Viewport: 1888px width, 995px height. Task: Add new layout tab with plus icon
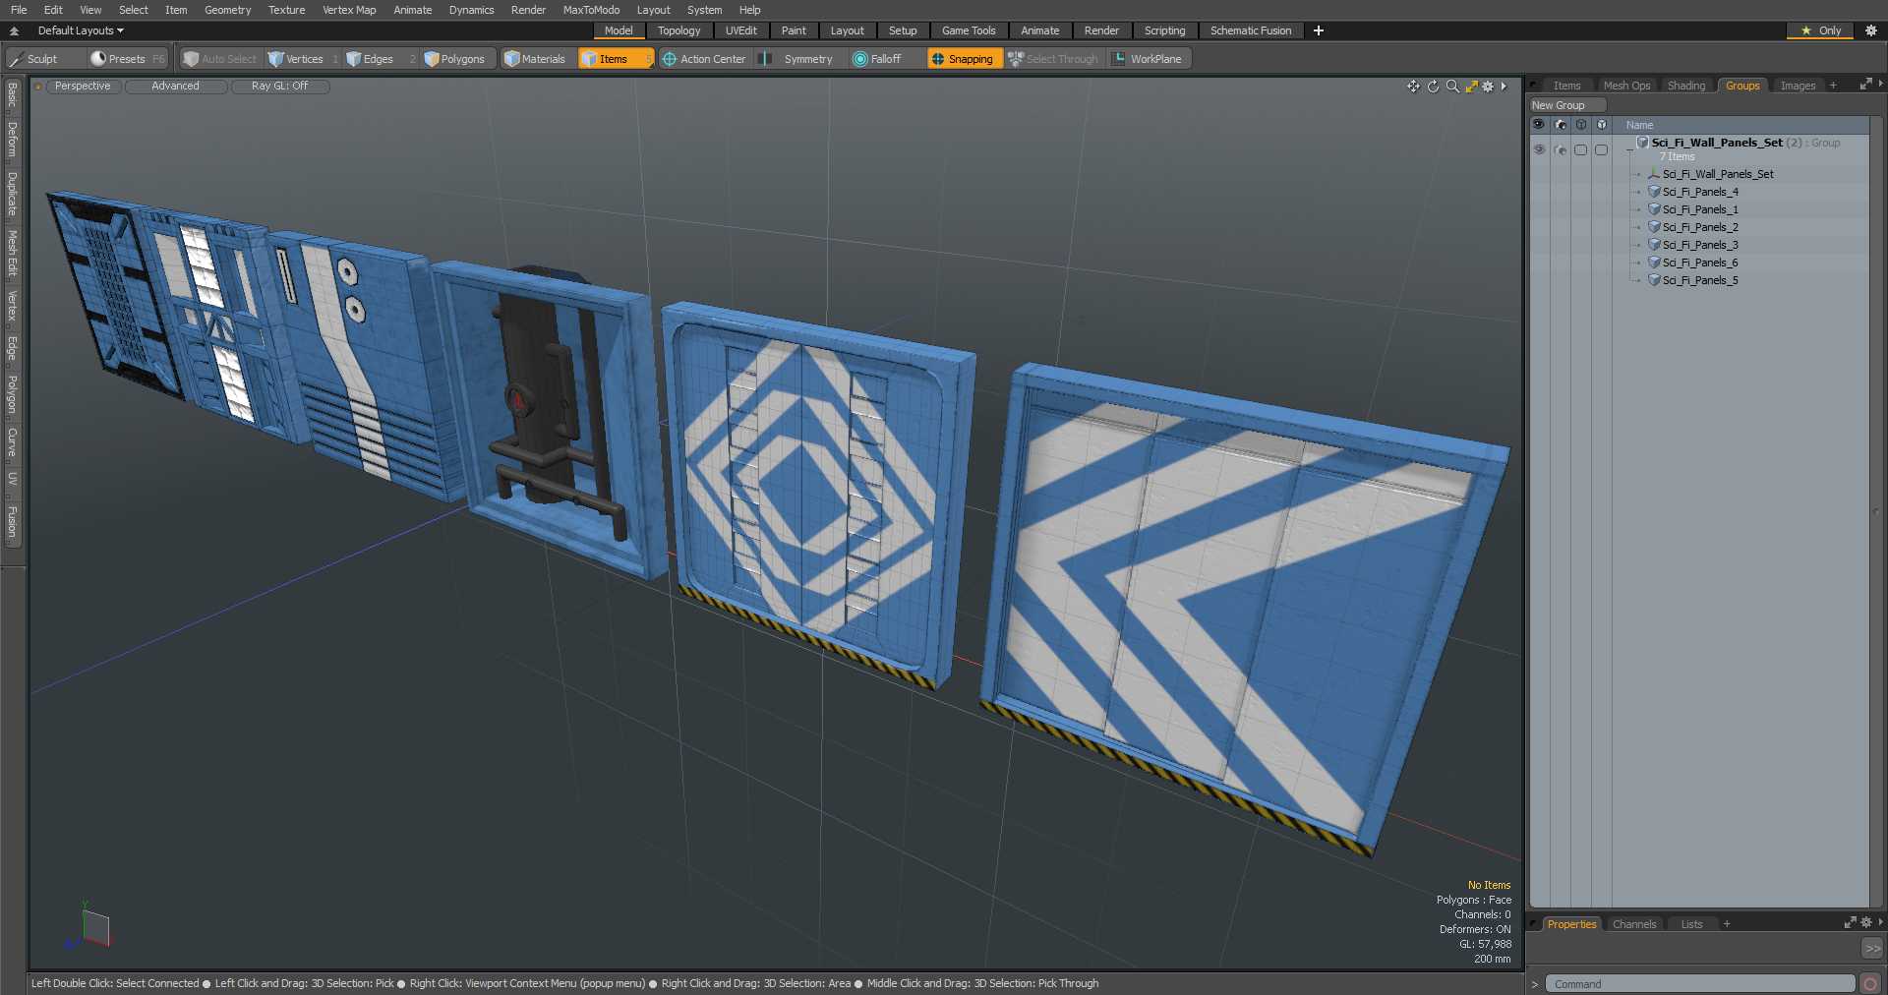point(1319,30)
